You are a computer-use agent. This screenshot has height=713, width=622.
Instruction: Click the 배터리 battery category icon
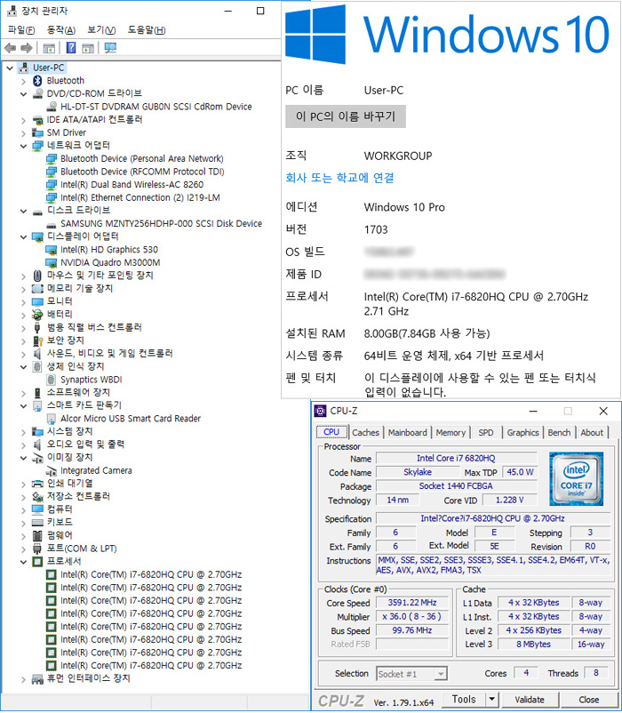point(37,314)
